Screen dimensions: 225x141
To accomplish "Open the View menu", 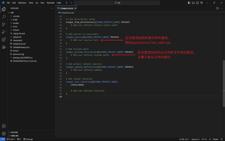I will click(x=31, y=3).
